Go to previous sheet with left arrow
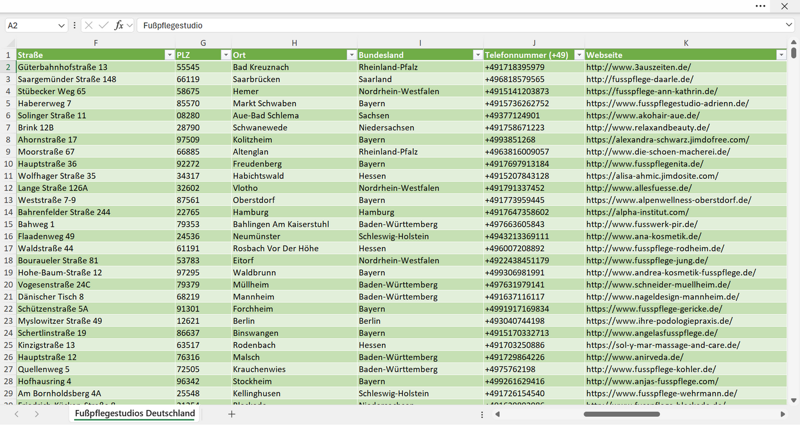 click(17, 414)
